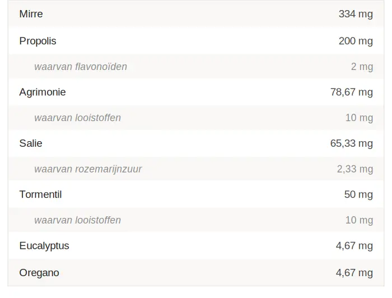This screenshot has width=392, height=298.
Task: Click the Salie ingredient label
Action: point(31,143)
